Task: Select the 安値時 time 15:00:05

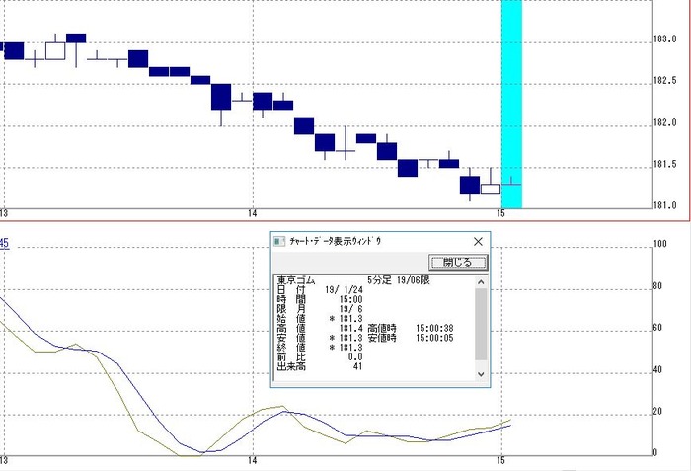Action: pyautogui.click(x=434, y=338)
